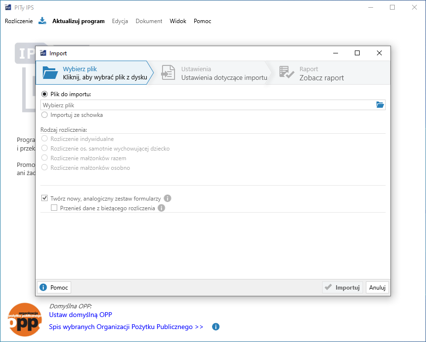Enable 'Przenieś dane z bieżącego rozliczenia' checkbox
426x342 pixels.
tap(54, 208)
